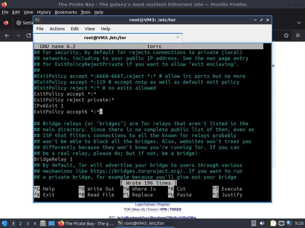The height and width of the screenshot is (228, 305).
Task: Click terminal window title bar icon
Action: coord(38,20)
